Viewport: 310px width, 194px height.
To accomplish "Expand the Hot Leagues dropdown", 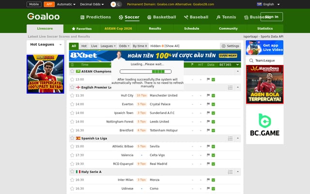I will [61, 45].
